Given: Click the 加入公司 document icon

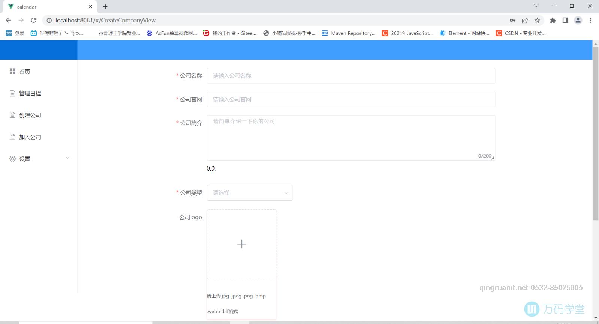Looking at the screenshot, I should tap(12, 137).
